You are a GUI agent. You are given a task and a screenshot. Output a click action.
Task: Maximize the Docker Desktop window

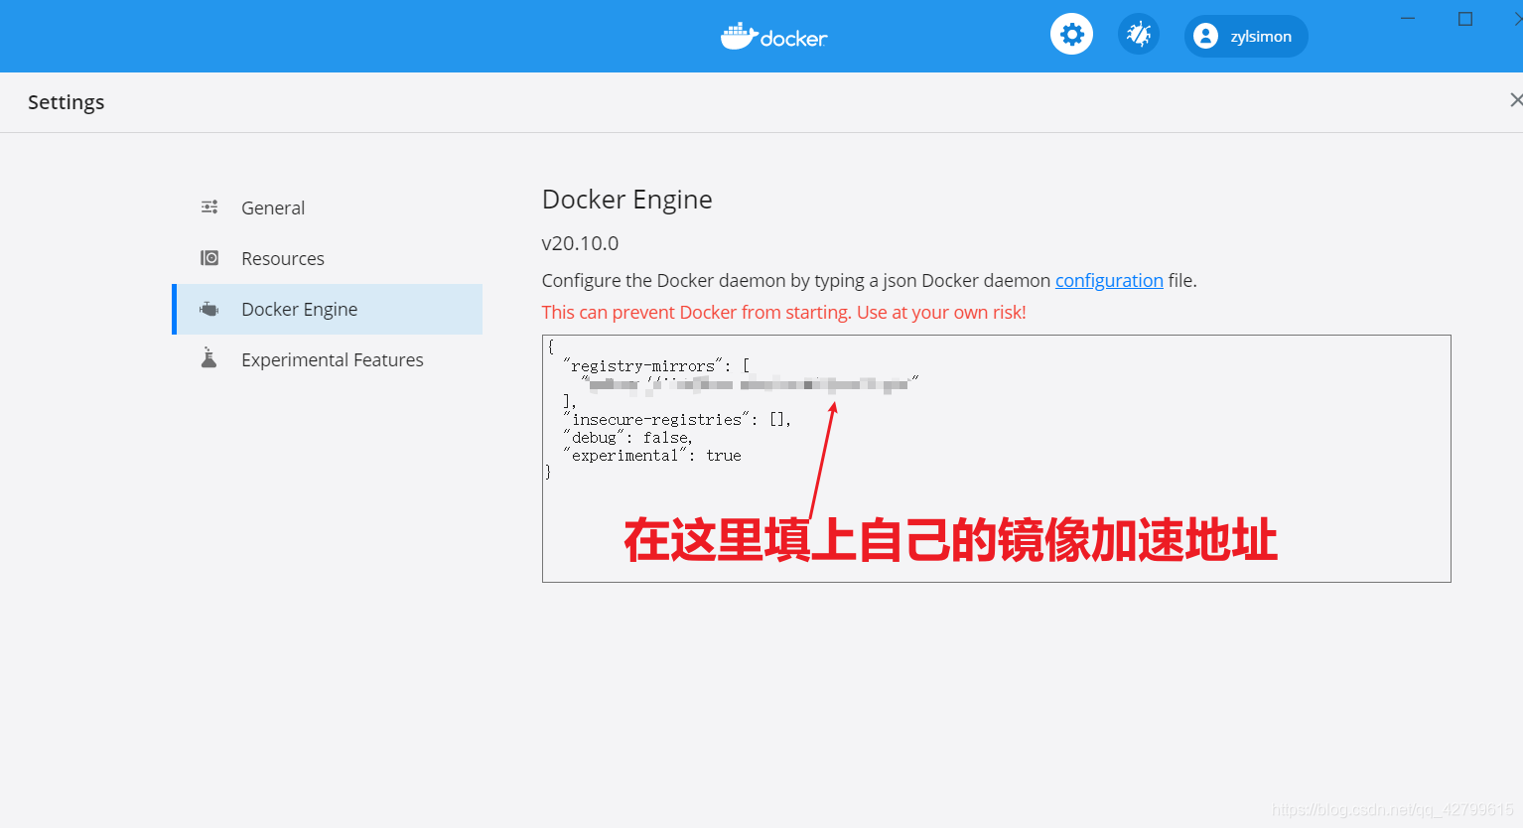coord(1464,18)
